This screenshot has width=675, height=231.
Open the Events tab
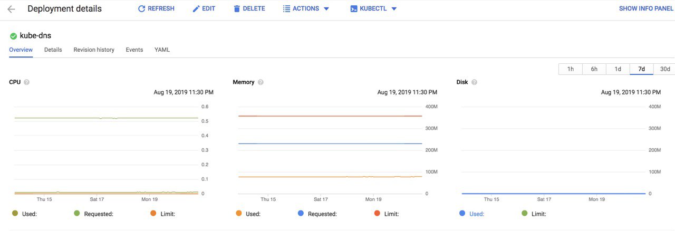coord(134,50)
